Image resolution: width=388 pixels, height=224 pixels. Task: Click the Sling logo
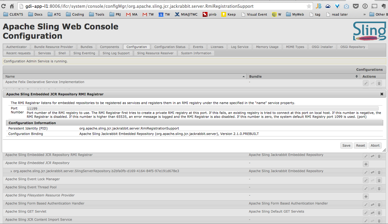click(x=369, y=31)
